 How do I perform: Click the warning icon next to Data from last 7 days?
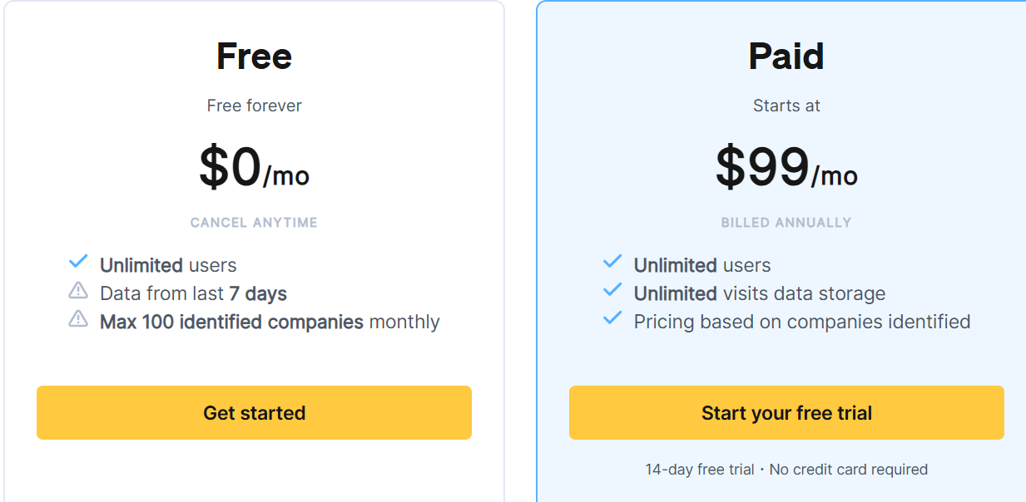[78, 292]
